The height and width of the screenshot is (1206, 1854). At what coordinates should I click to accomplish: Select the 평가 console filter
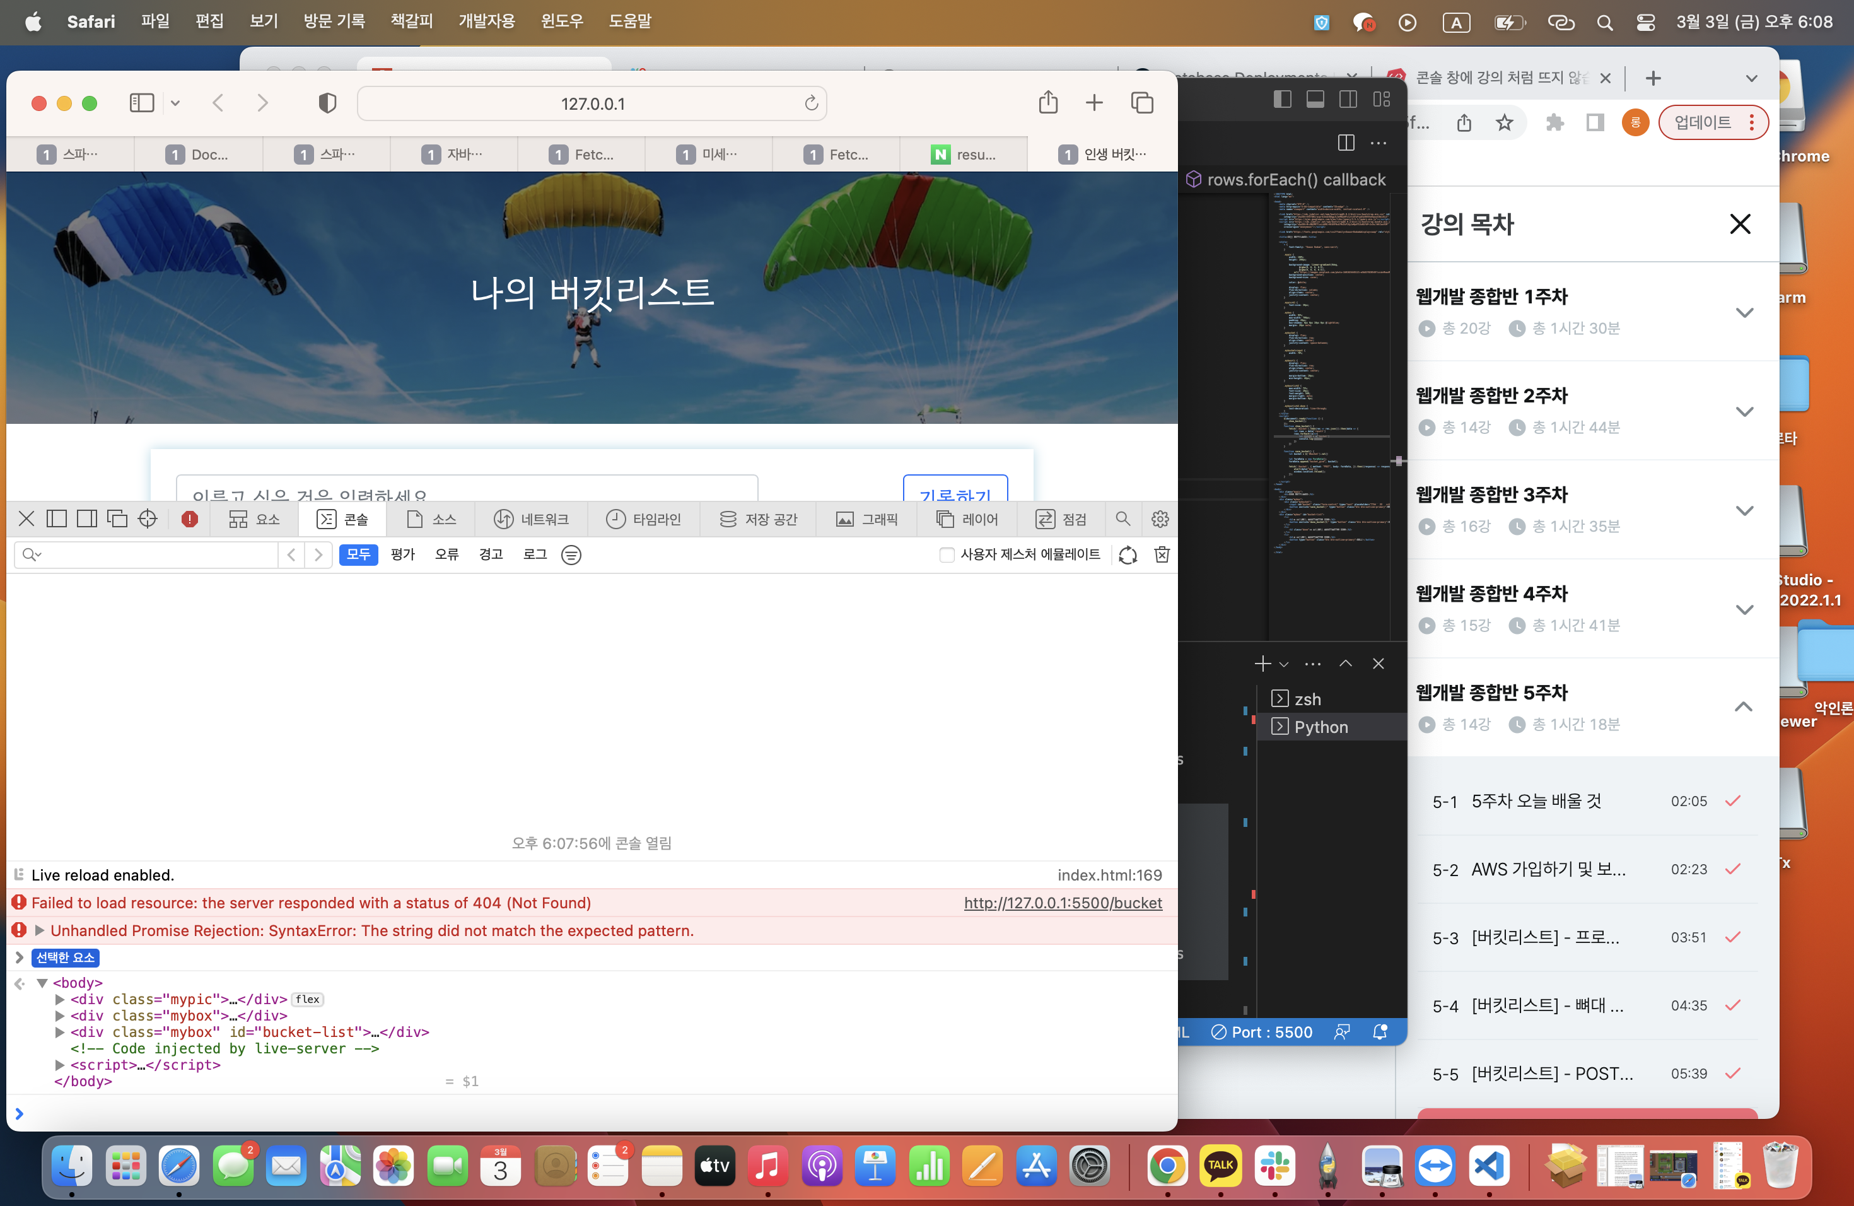point(403,554)
